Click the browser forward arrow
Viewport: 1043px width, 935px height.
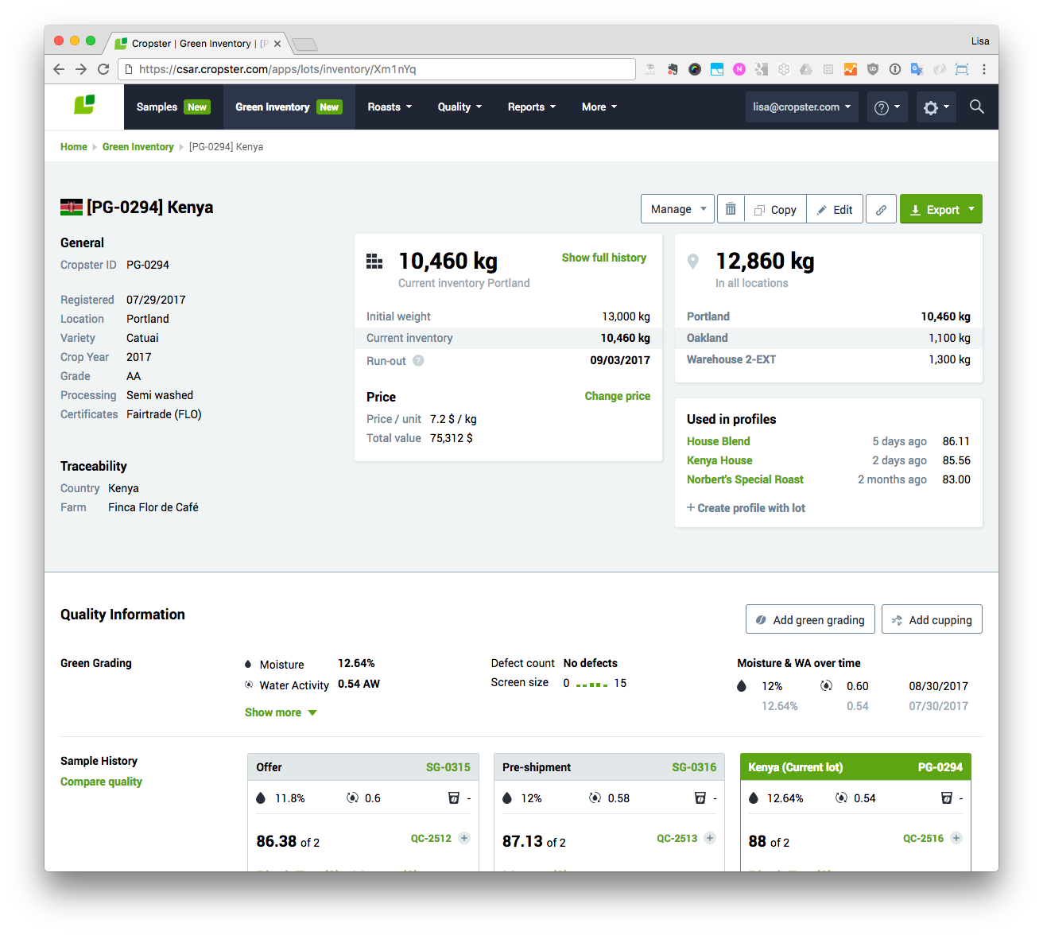(81, 69)
